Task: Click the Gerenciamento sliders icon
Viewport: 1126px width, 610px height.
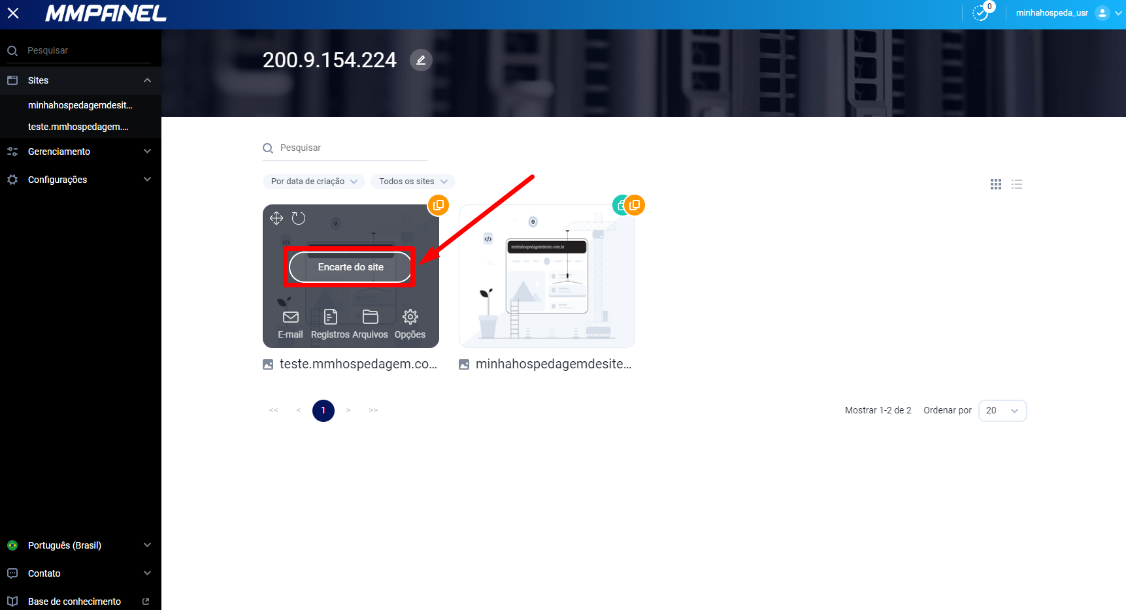Action: tap(12, 152)
